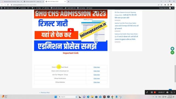Open WordPress logo menu in admin bar

[2, 8]
